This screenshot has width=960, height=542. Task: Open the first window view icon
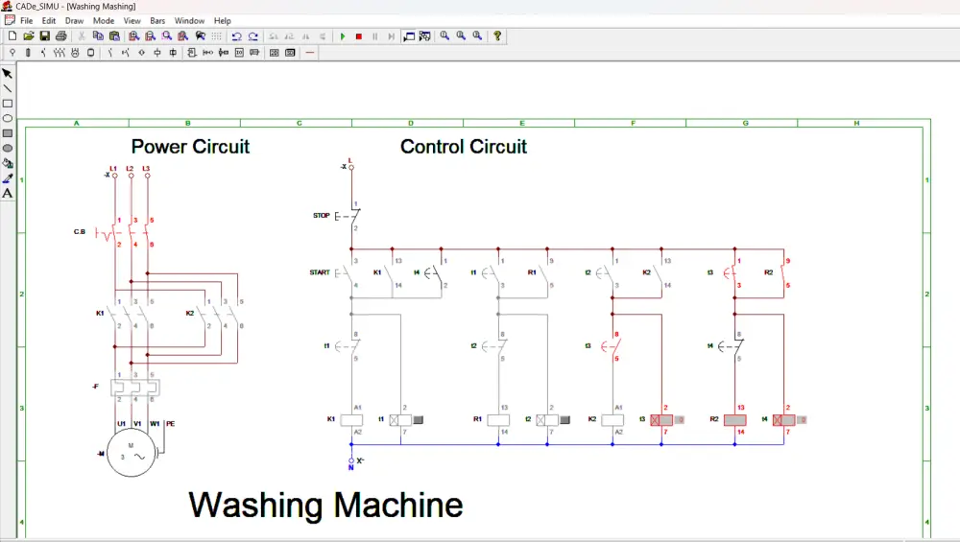pos(409,36)
